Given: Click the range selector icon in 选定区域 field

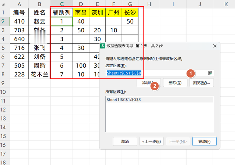Looking at the screenshot, I should 210,73.
